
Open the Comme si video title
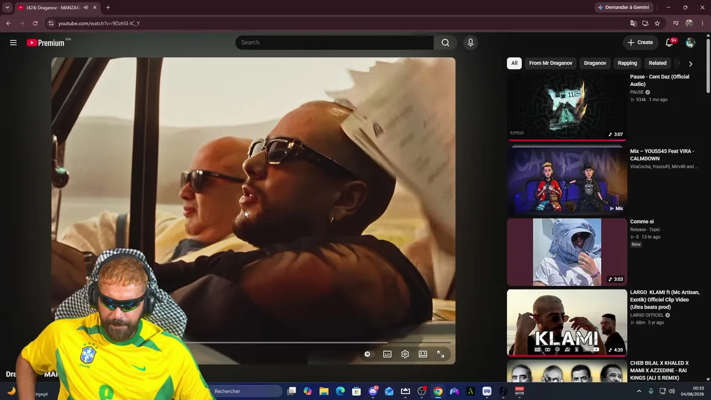pos(642,222)
